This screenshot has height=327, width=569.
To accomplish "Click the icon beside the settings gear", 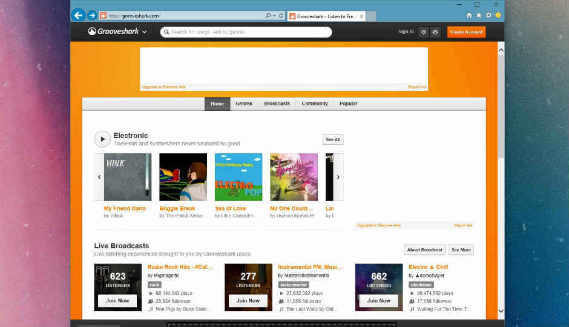I will point(435,32).
